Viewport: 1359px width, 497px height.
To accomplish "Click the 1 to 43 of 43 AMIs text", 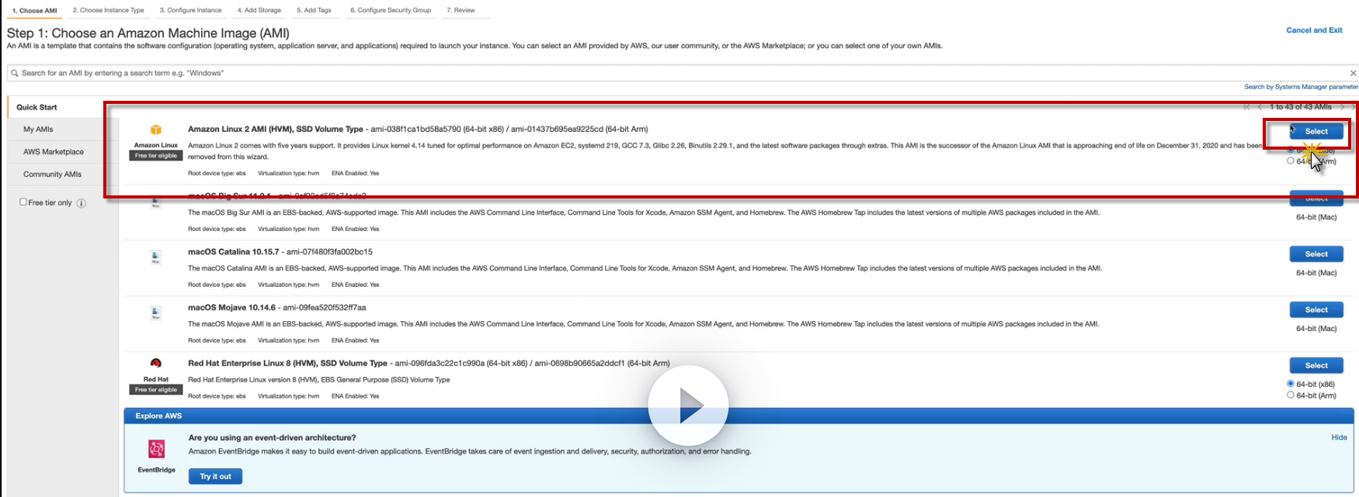I will coord(1301,107).
